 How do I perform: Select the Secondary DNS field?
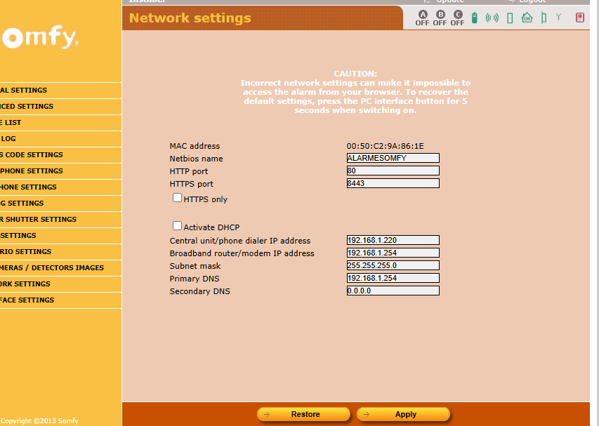pyautogui.click(x=393, y=291)
